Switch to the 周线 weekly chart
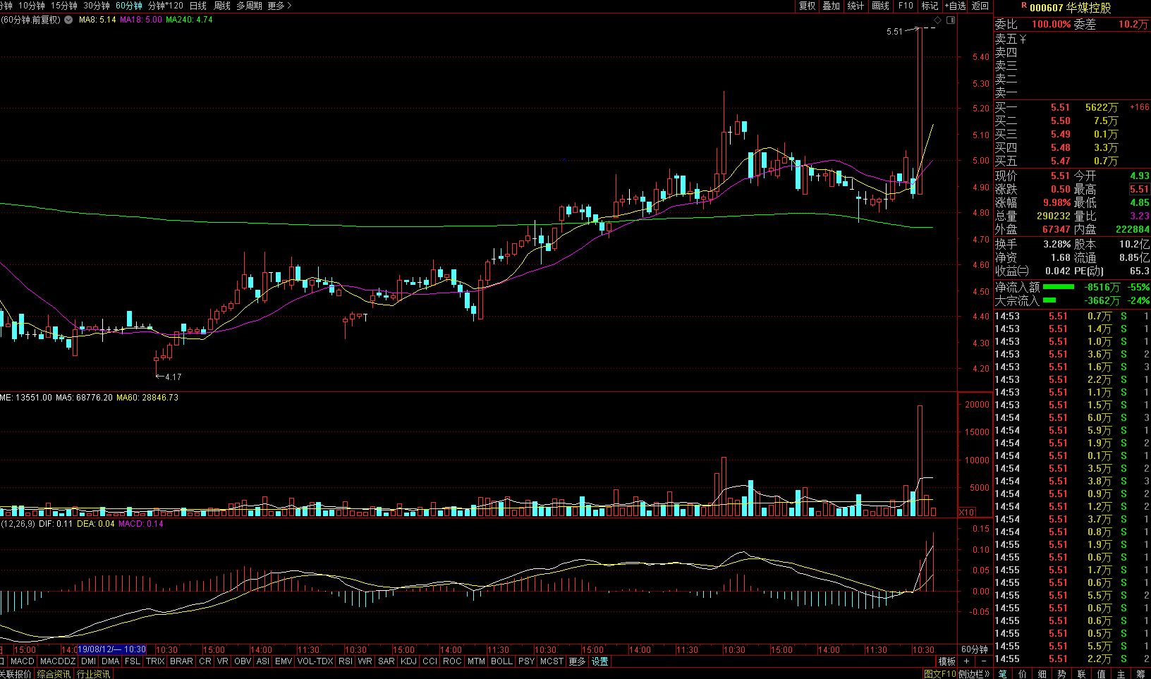The height and width of the screenshot is (679, 1151). click(x=222, y=6)
